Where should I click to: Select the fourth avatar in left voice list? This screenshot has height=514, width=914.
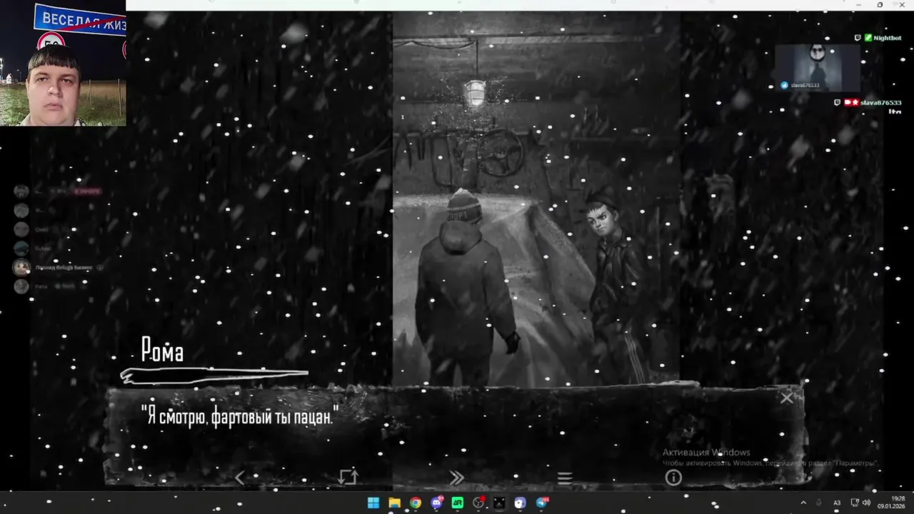pyautogui.click(x=21, y=248)
